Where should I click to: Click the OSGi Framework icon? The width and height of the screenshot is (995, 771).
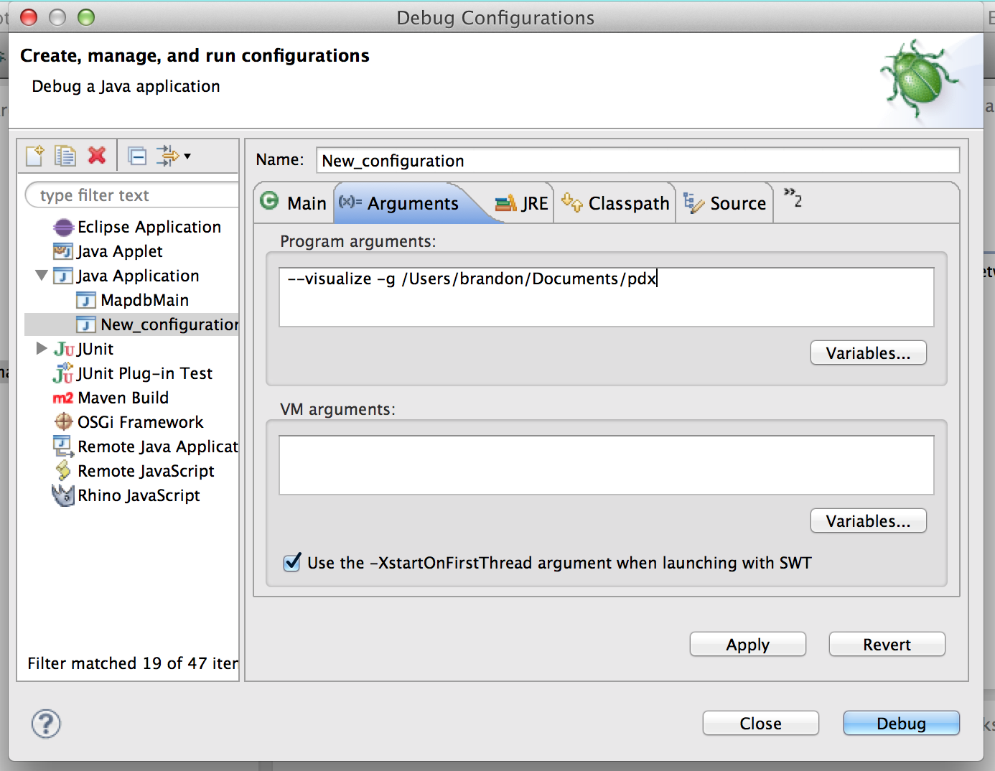pos(64,421)
